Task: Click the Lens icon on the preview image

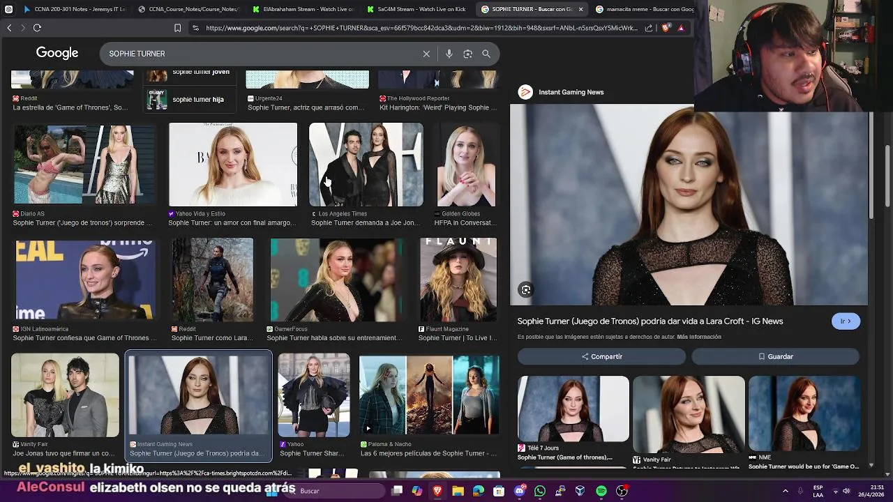Action: tap(526, 290)
